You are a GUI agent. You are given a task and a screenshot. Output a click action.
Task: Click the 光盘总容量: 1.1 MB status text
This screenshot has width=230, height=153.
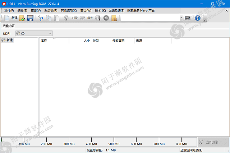(x=101, y=150)
